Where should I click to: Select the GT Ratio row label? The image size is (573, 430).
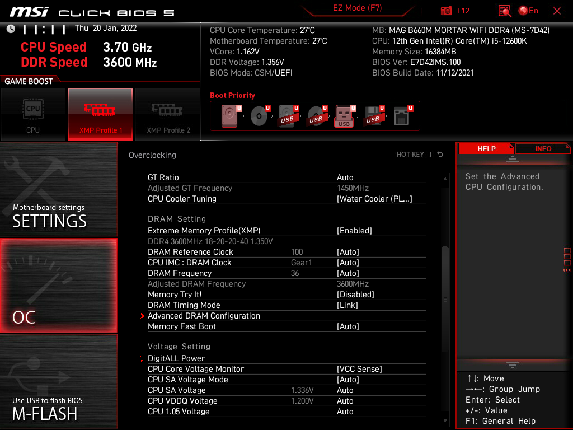point(163,177)
